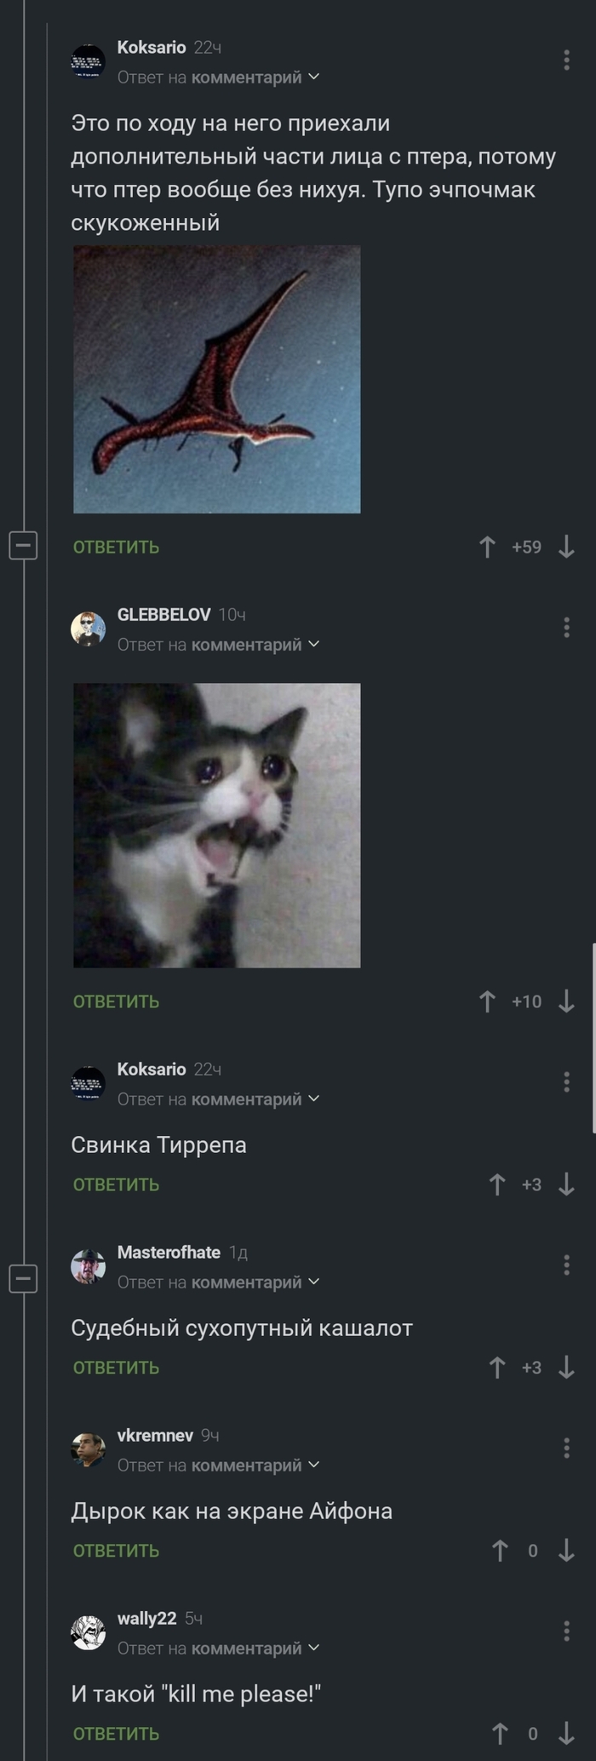Collapse the thread beside Masterofhate's comment
The height and width of the screenshot is (1761, 596).
point(23,1278)
